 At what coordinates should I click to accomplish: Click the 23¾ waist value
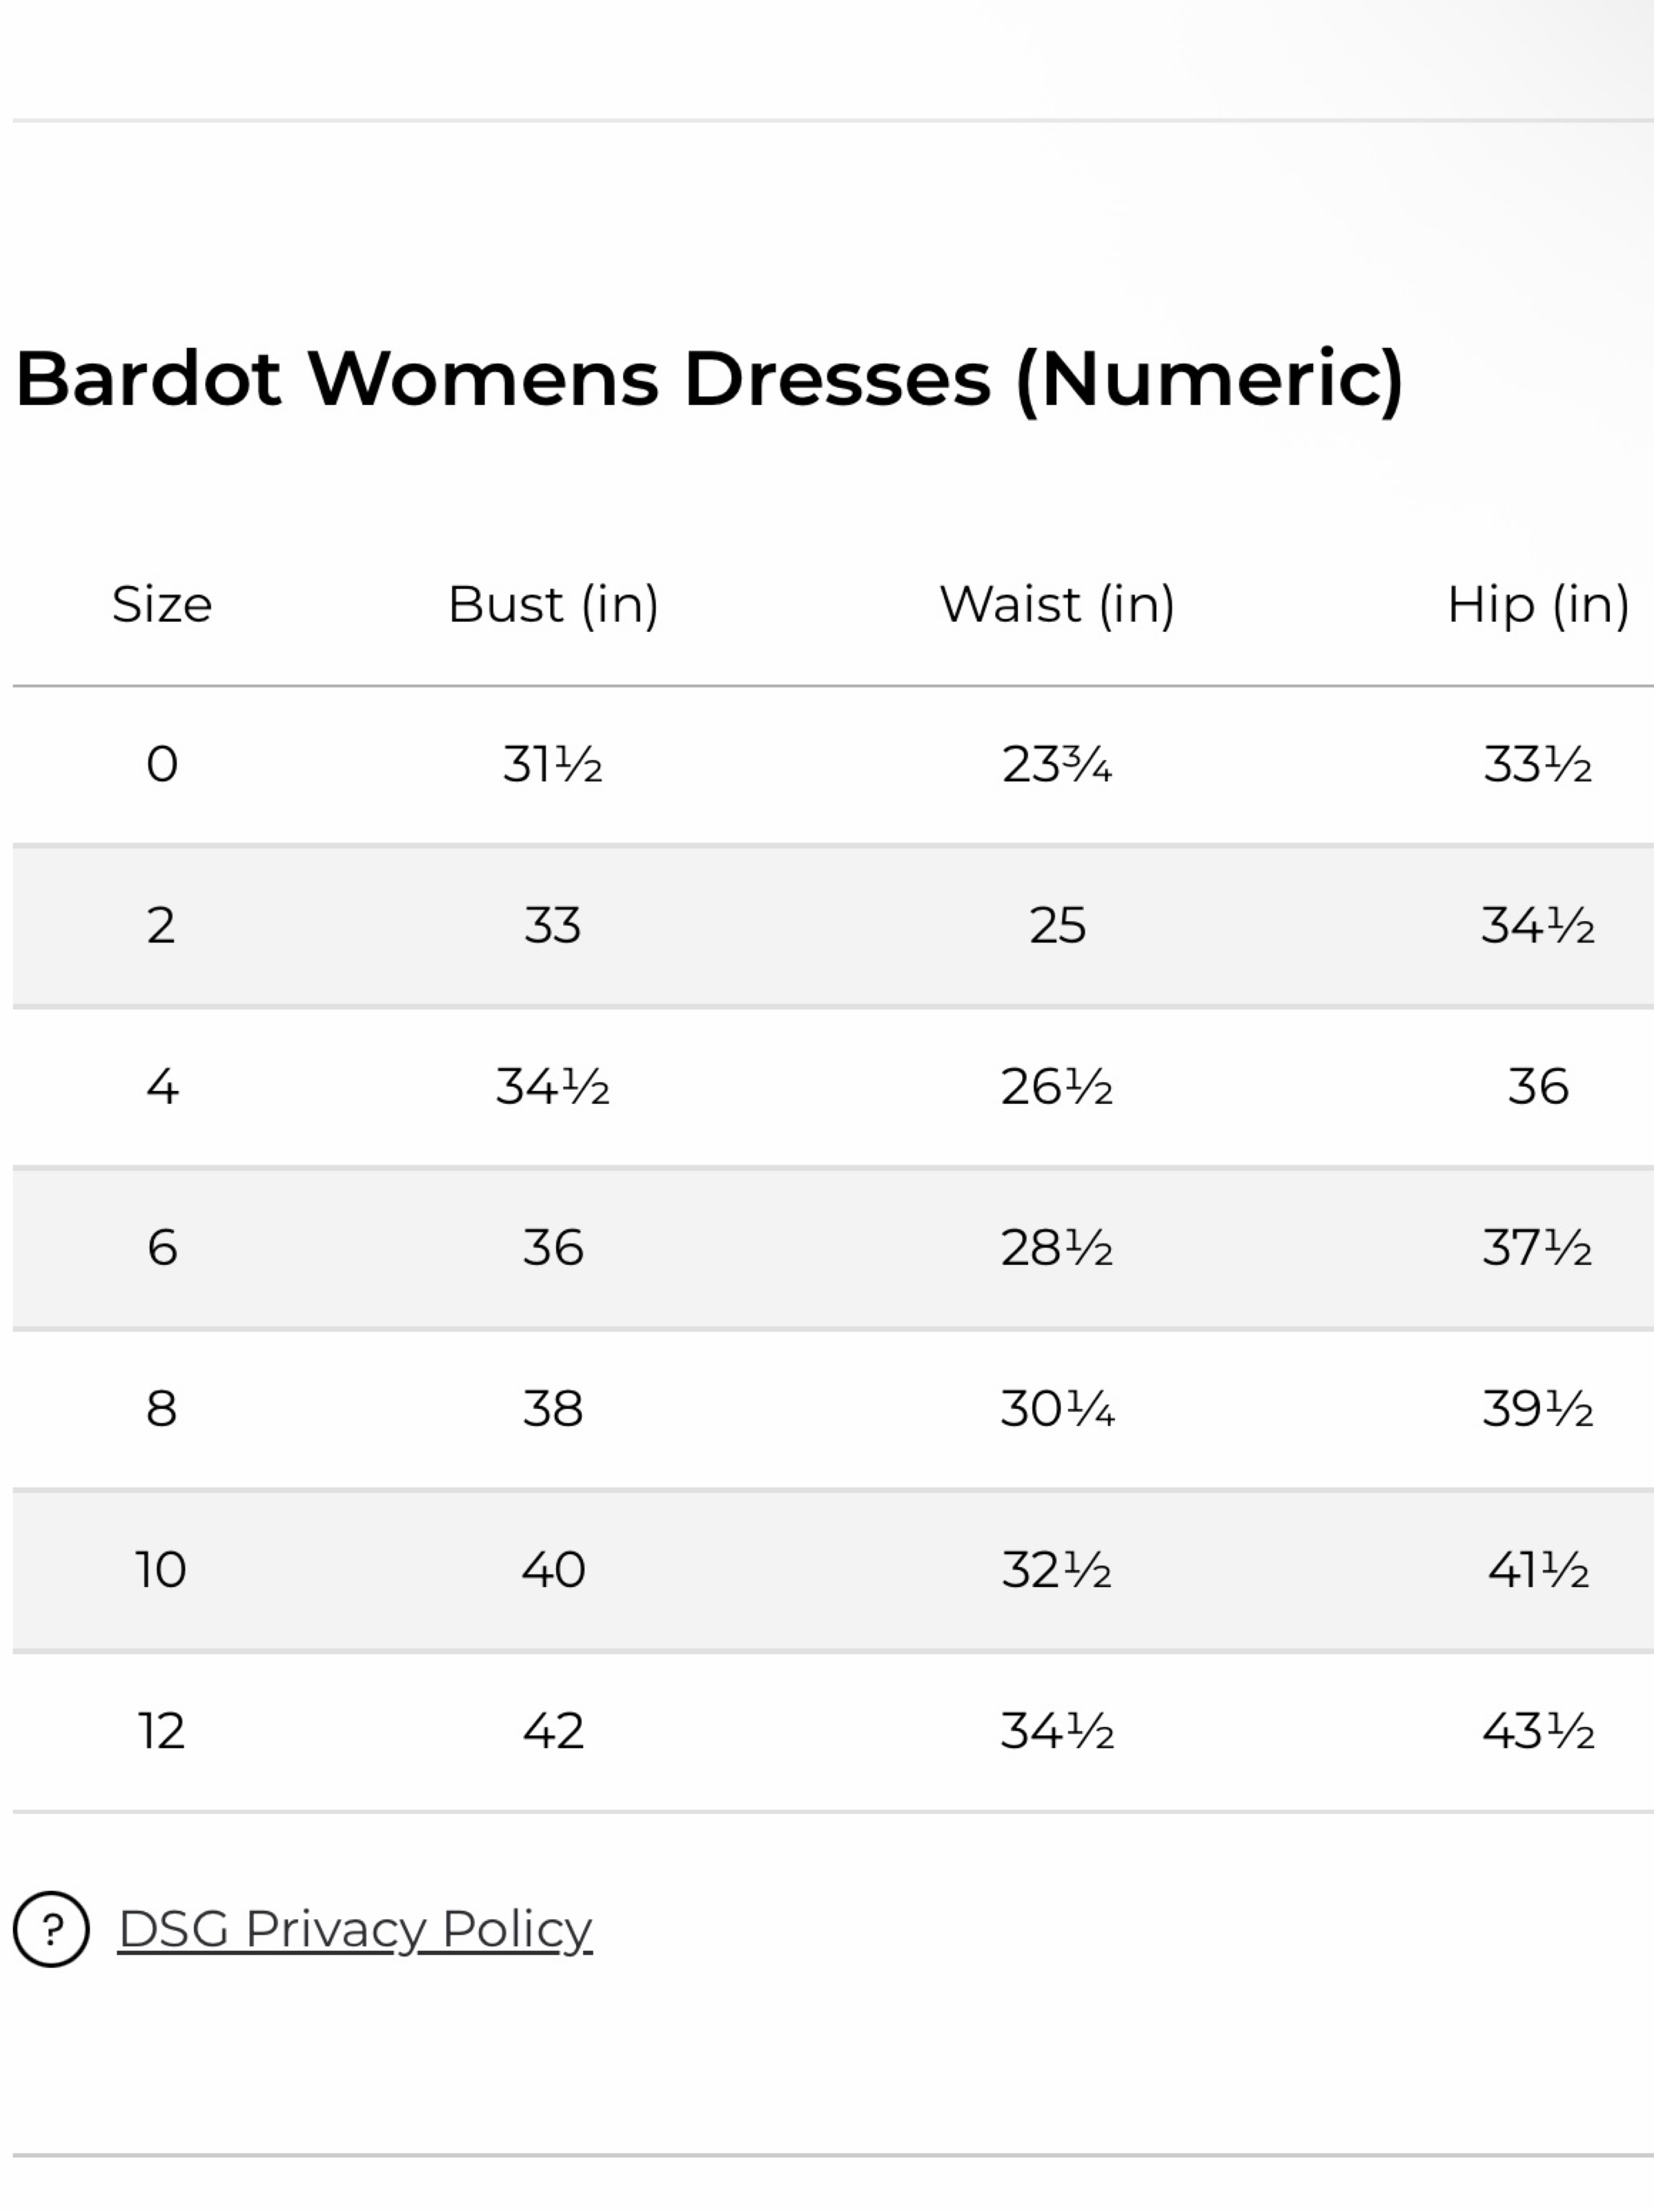point(1057,765)
